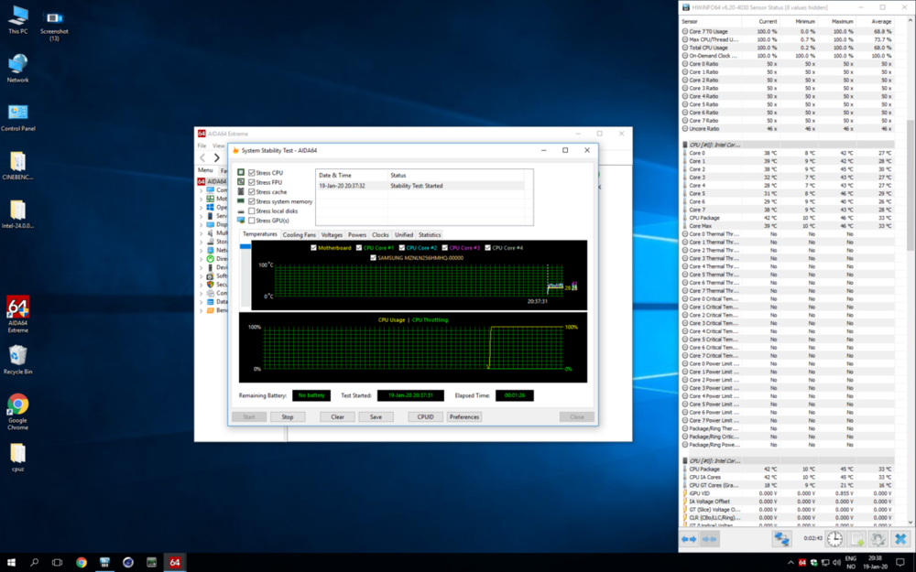
Task: Select the cpuz folder on desktop
Action: point(17,457)
